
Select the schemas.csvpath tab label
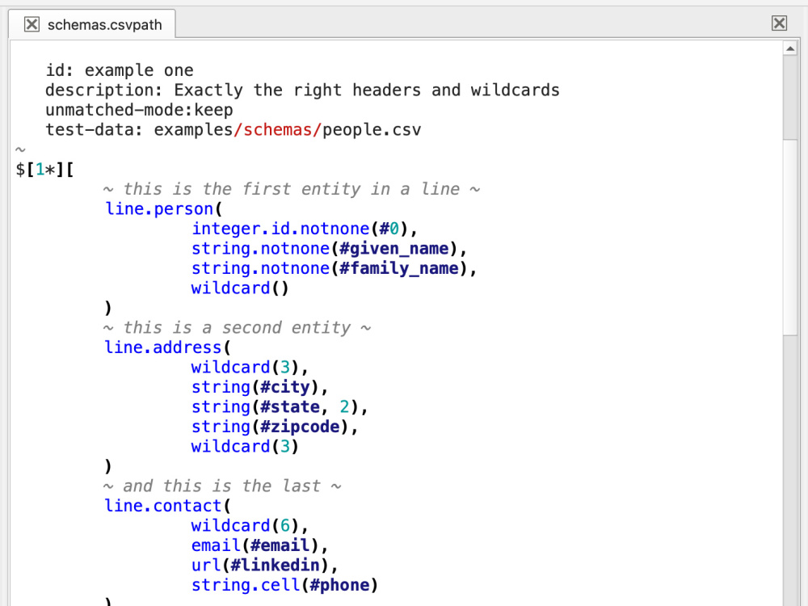click(104, 25)
